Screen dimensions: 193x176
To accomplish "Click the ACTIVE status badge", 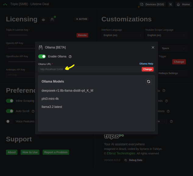I will pos(82,19).
